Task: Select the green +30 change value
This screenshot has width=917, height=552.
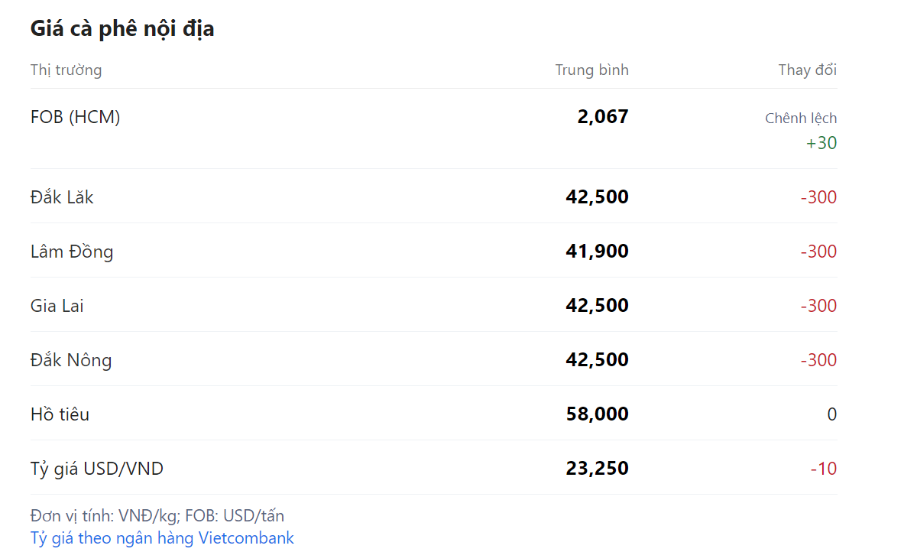Action: 821,143
